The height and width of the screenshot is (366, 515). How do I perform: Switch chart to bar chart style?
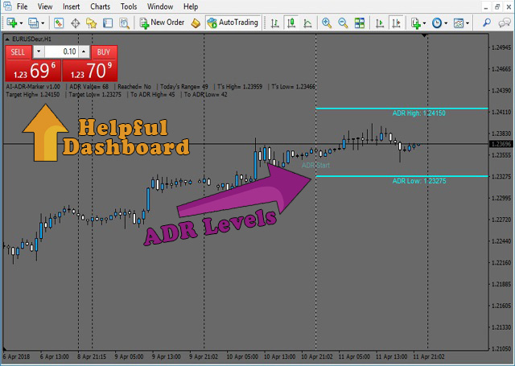tap(274, 23)
